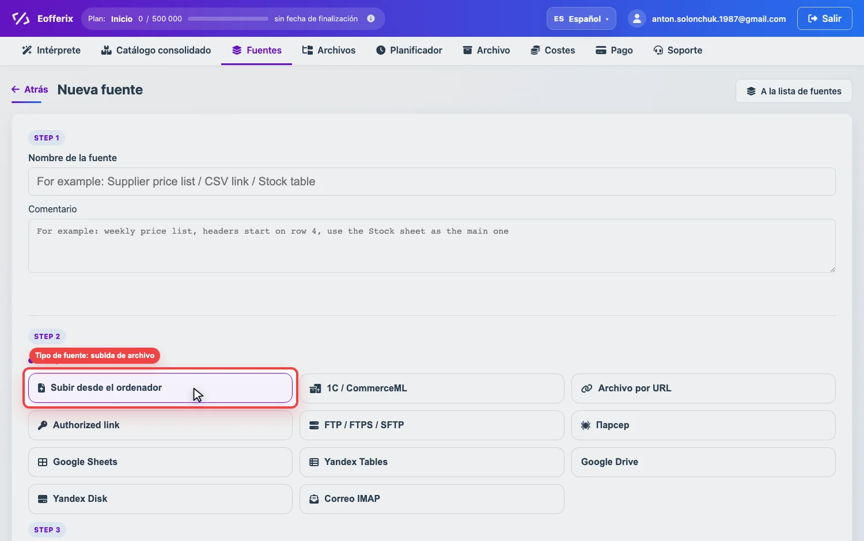
Task: Go back via the Atrás link
Action: (30, 89)
